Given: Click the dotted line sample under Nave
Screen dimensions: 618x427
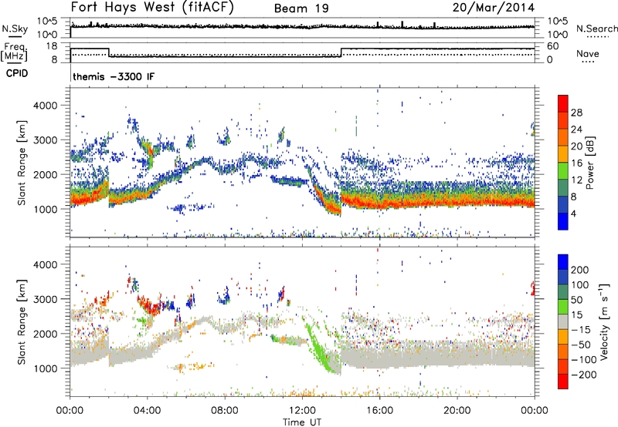Looking at the screenshot, I should click(x=588, y=62).
